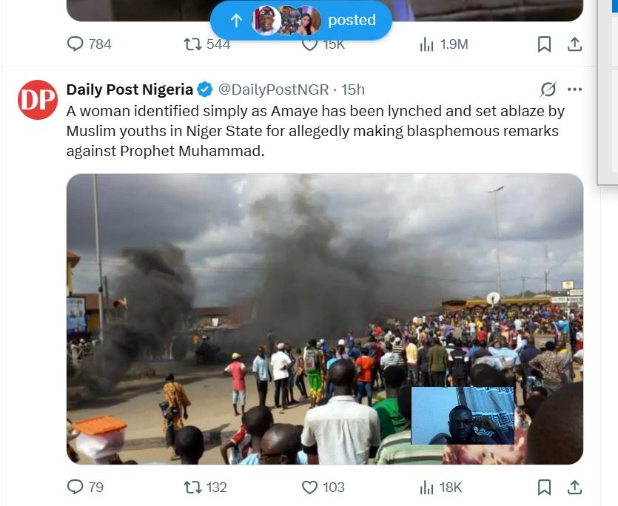Open Daily Post Nigeria profile name link
Screen dimensions: 618x506
(130, 90)
